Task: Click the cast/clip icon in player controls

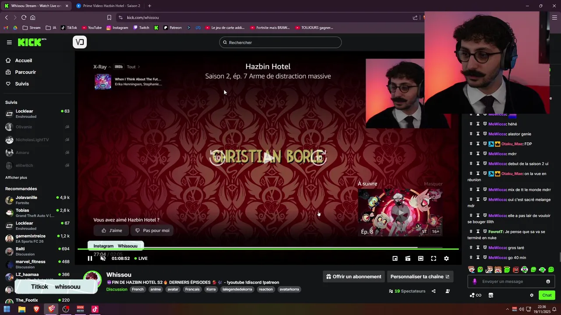Action: [x=408, y=259]
